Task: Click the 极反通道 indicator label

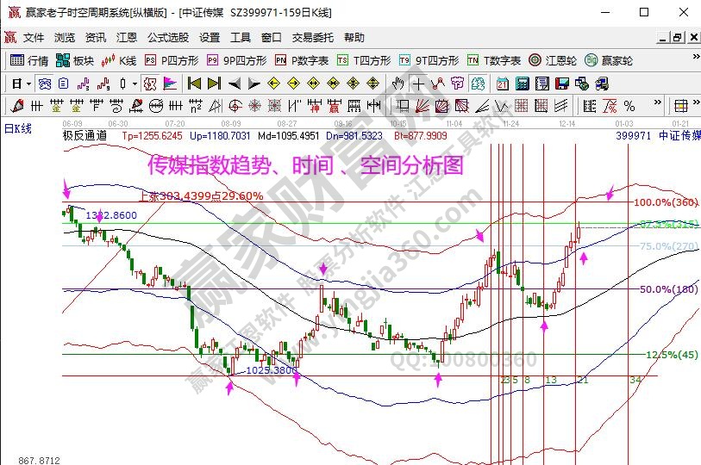Action: tap(85, 135)
